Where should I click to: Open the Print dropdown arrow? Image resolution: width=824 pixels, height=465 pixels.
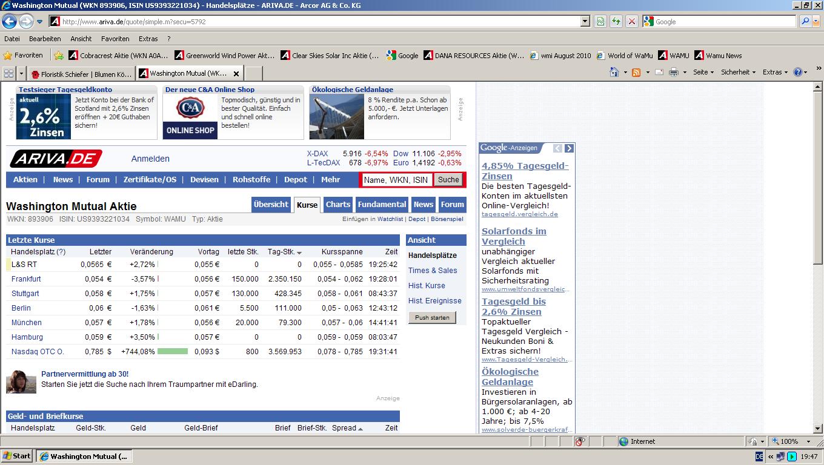685,72
